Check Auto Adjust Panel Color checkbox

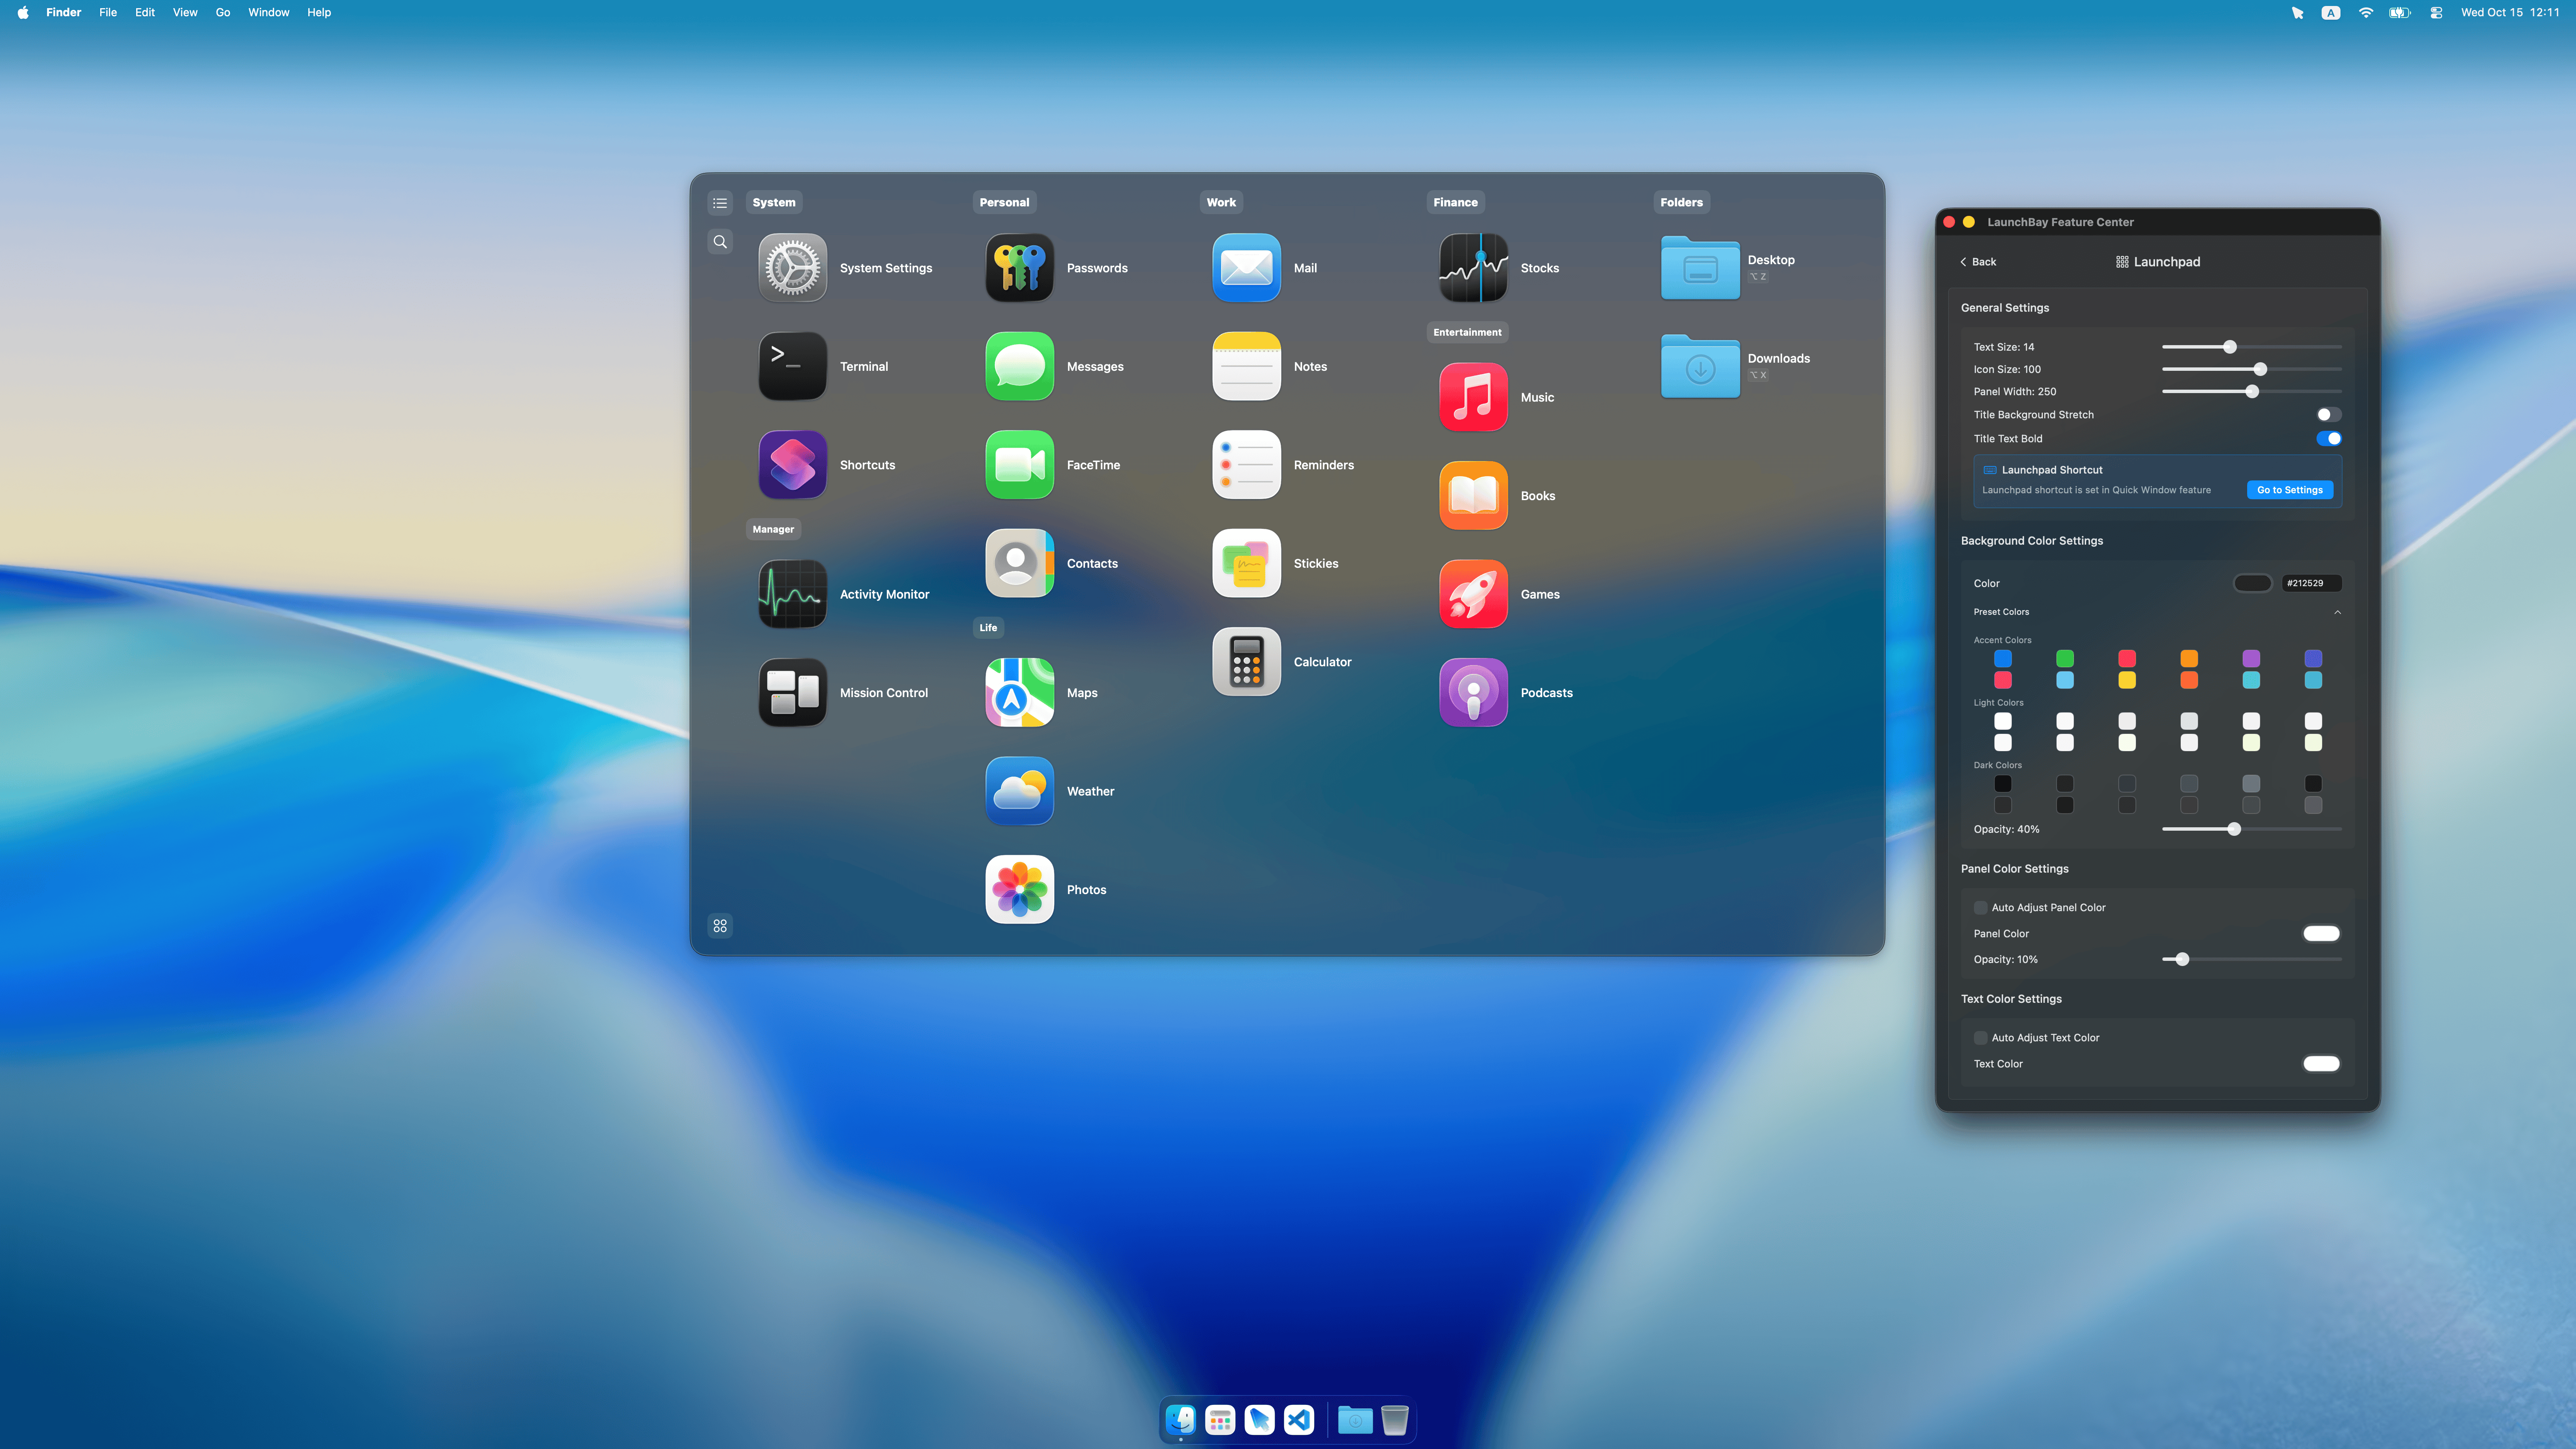1980,908
